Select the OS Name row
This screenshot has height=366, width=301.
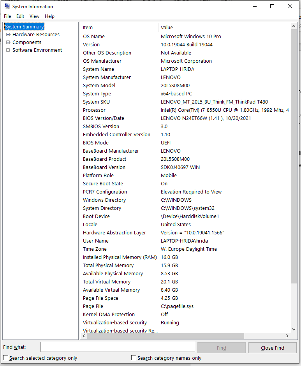(186, 37)
